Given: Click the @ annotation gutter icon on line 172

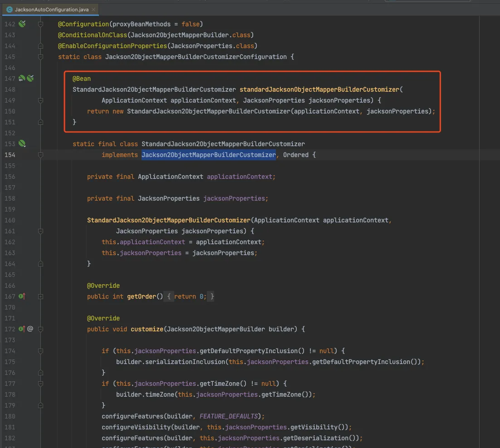Looking at the screenshot, I should pyautogui.click(x=30, y=329).
